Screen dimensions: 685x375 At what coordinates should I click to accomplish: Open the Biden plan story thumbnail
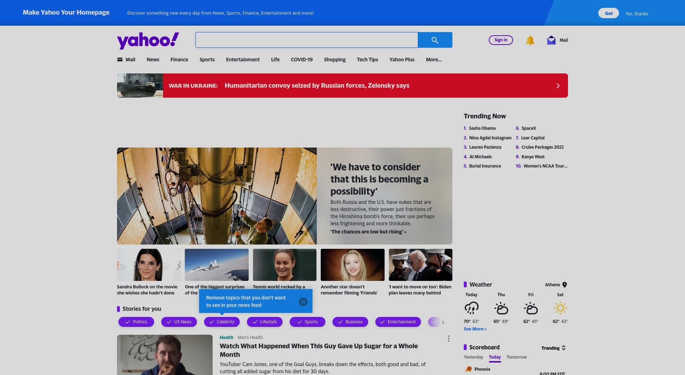421,265
